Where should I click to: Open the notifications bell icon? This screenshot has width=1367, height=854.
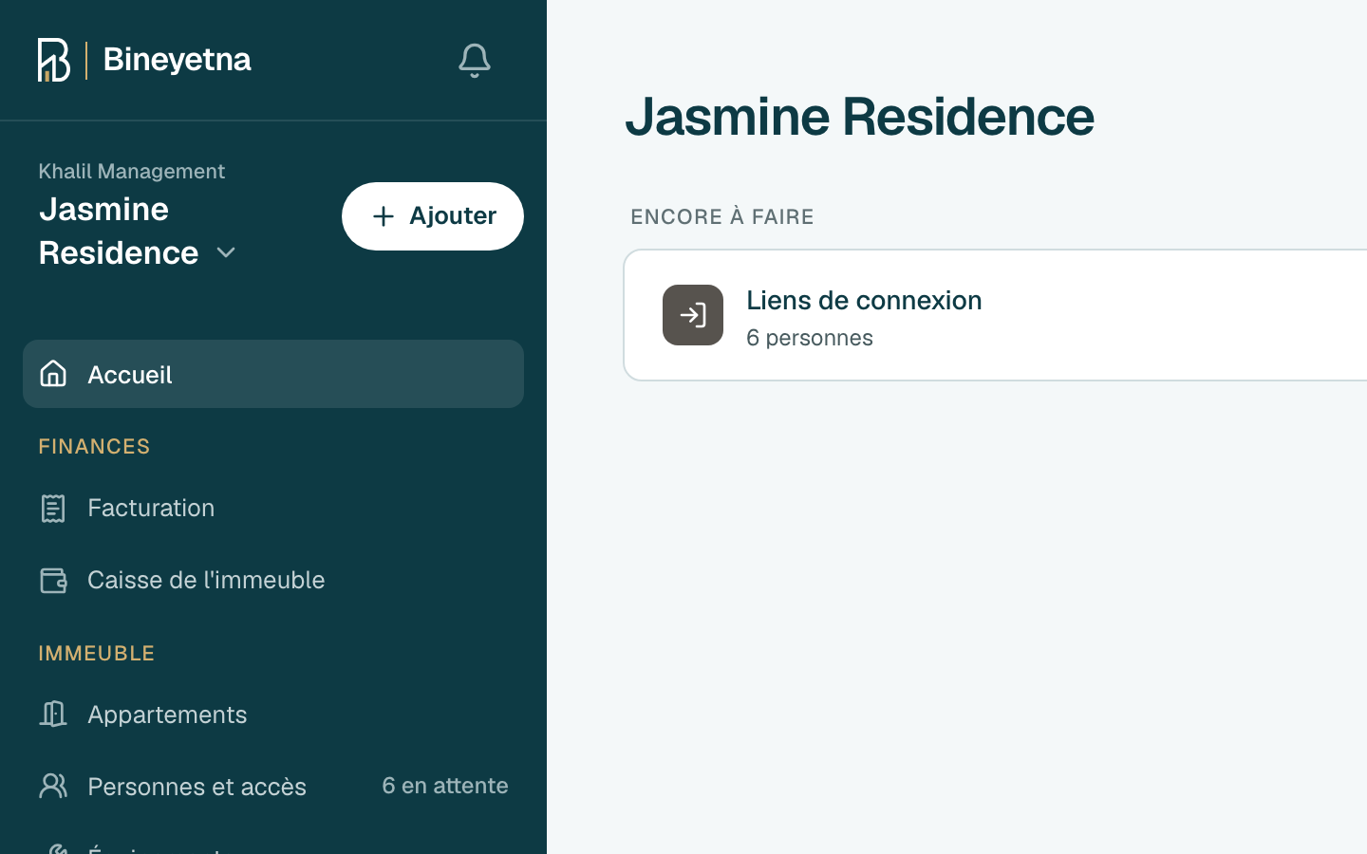tap(475, 61)
